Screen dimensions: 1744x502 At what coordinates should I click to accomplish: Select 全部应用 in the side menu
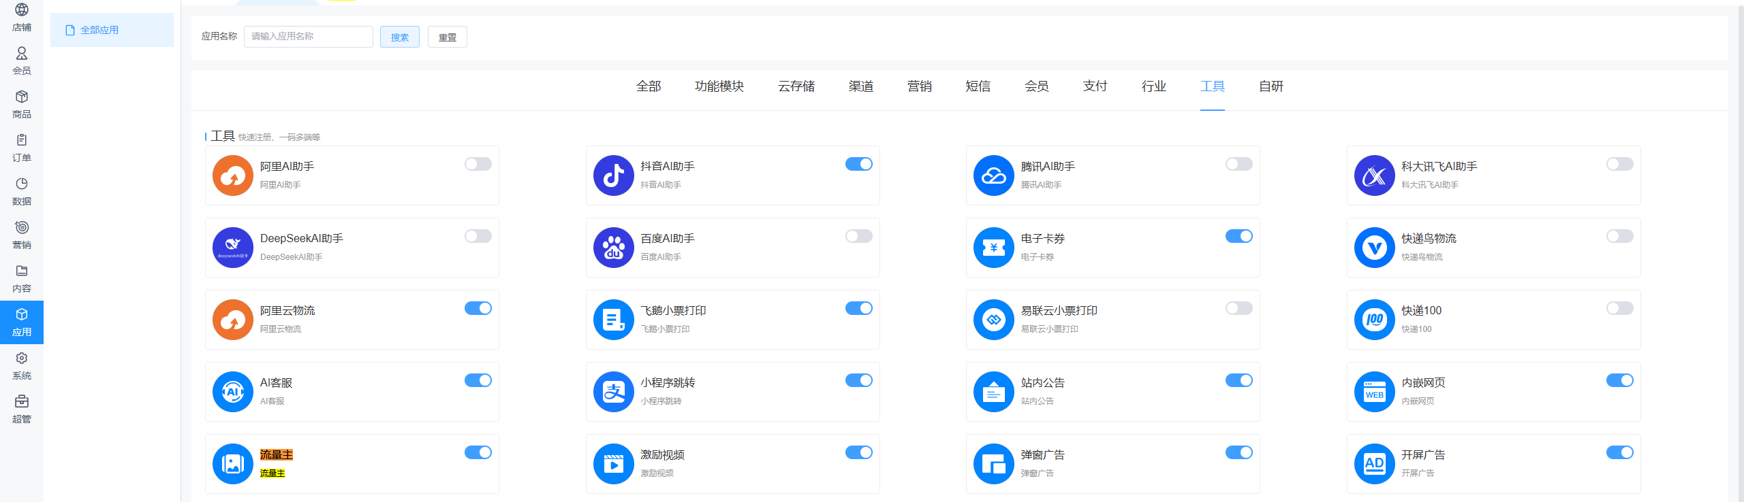point(112,30)
